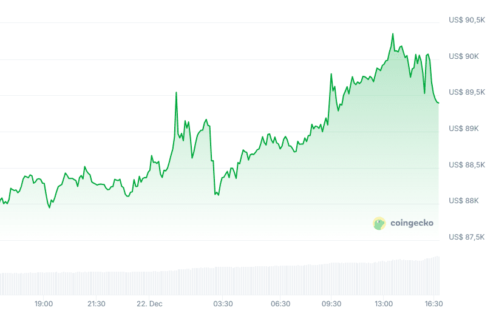This screenshot has width=496, height=319.
Task: Click the 13:00 time axis label
Action: point(384,303)
